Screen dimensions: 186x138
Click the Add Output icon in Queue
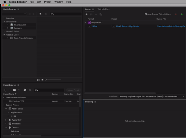pyautogui.click(x=91, y=14)
